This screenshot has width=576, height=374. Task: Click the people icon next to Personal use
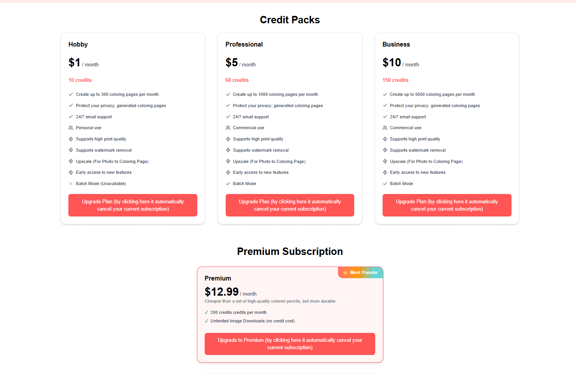point(71,128)
